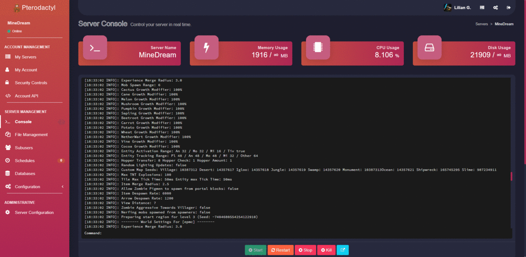This screenshot has width=526, height=257.
Task: Click the Disk Usage drive icon
Action: 429,48
